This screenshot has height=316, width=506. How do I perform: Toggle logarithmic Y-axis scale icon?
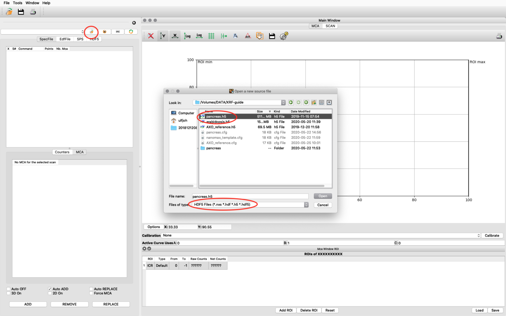coord(187,36)
